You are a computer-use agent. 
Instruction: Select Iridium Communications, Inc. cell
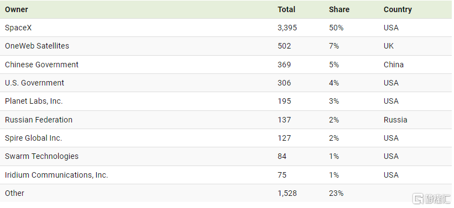pos(56,175)
